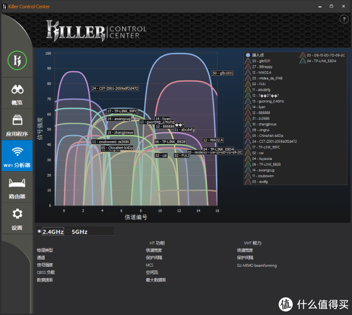Click legend entry 14 - liyan
The width and height of the screenshot is (352, 315).
[259, 107]
